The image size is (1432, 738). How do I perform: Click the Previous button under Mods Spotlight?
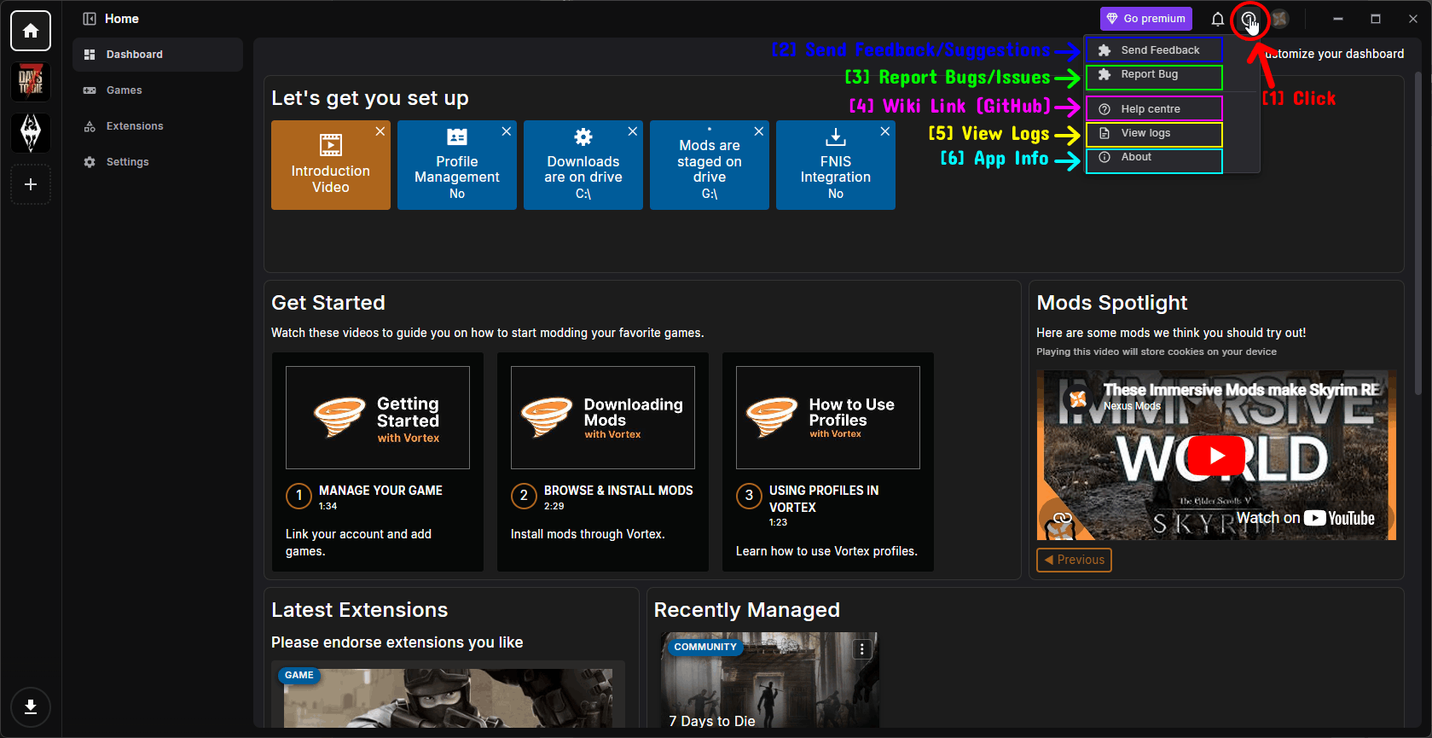[1074, 560]
